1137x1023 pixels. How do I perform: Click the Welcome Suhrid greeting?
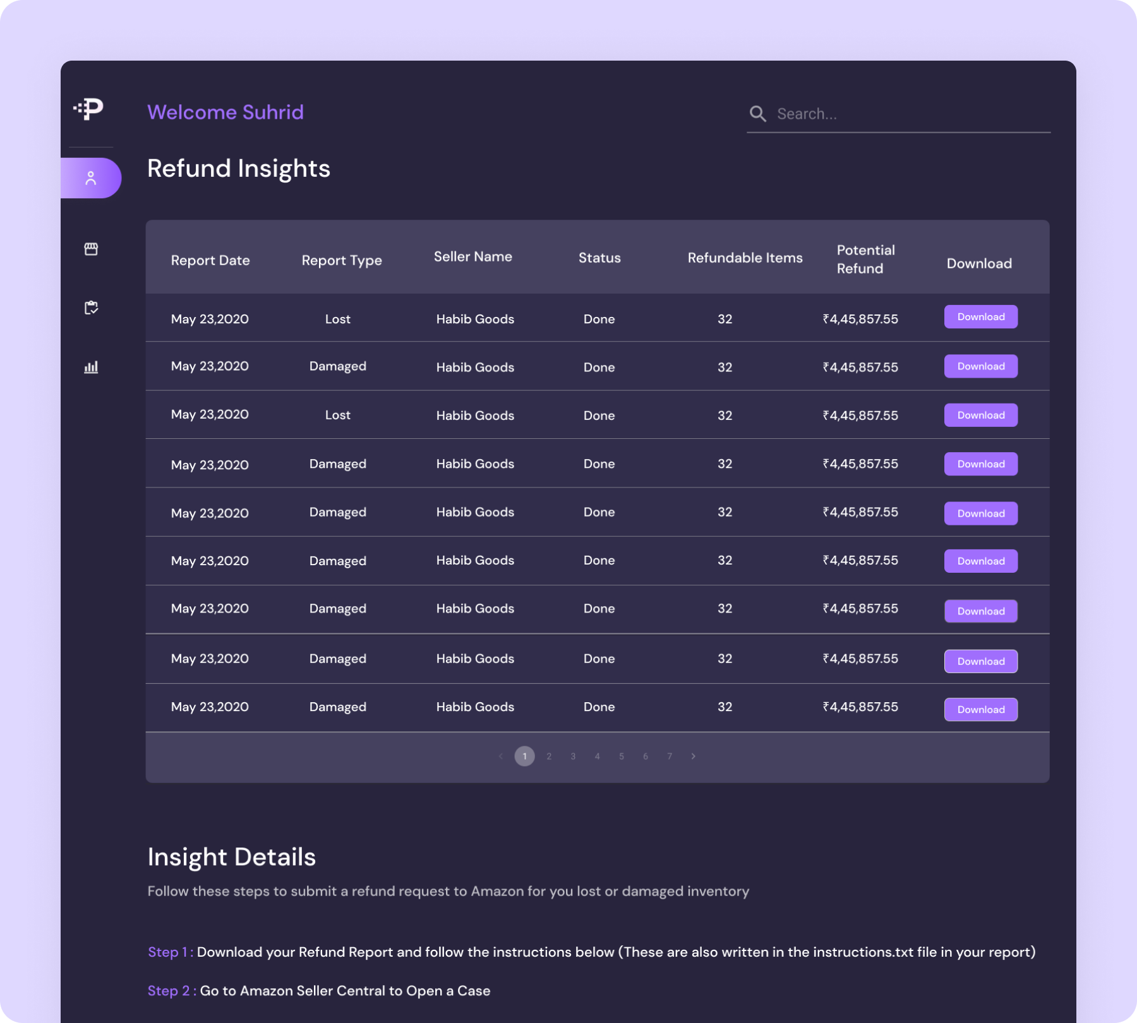click(x=226, y=112)
